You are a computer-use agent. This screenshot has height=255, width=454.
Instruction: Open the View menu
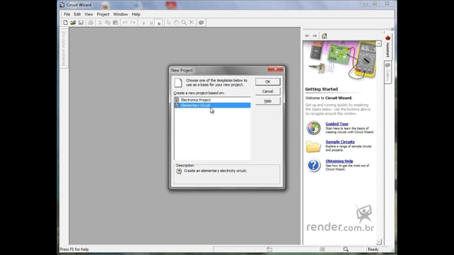pos(89,14)
